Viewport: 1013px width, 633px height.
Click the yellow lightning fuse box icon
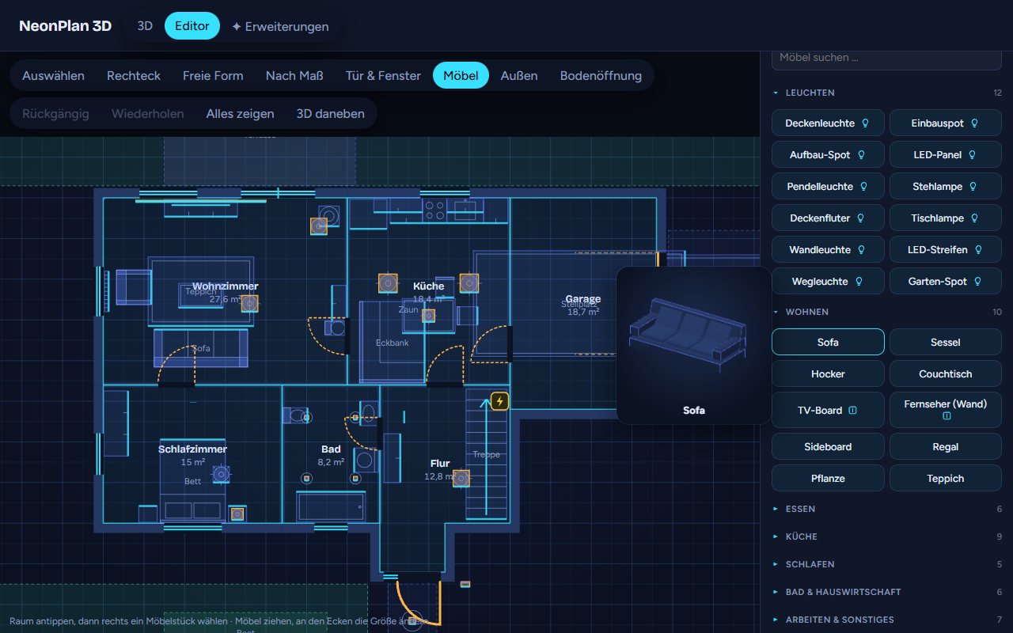tap(499, 401)
